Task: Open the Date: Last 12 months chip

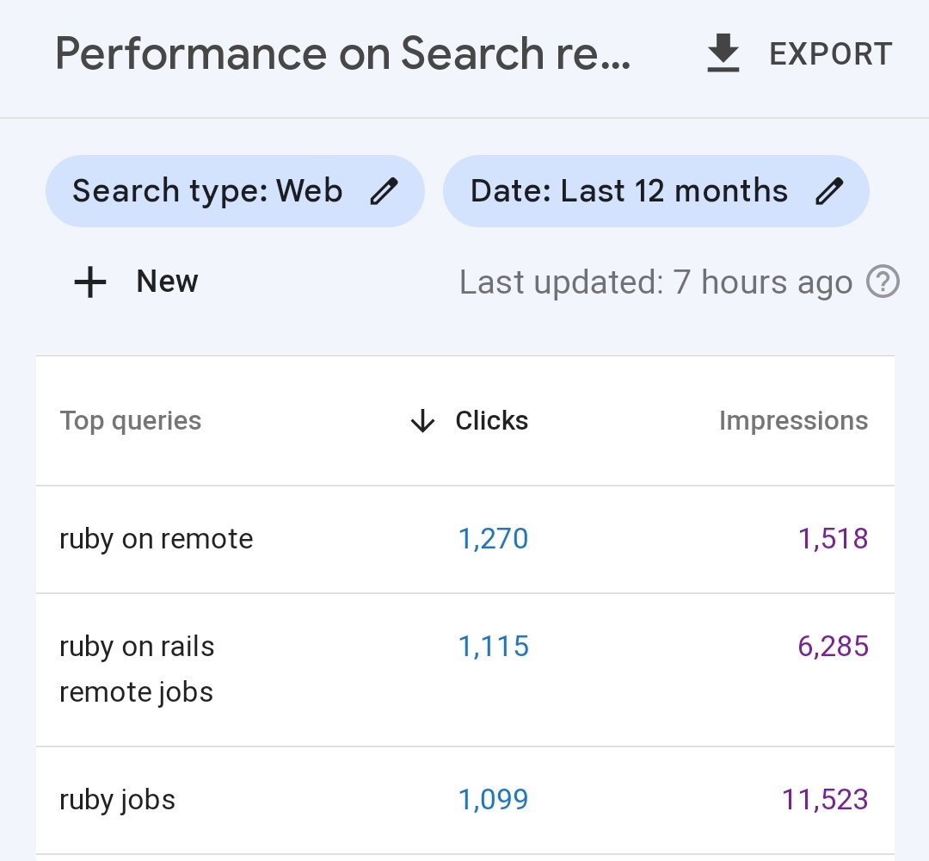Action: 655,191
